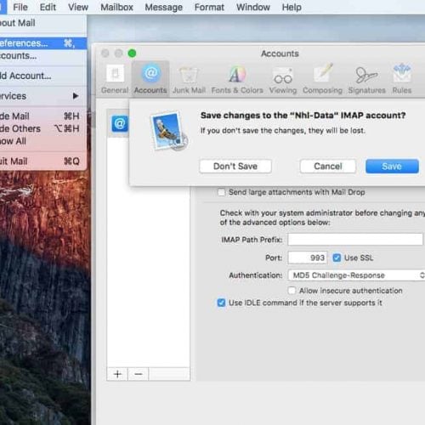Click the Cancel button in save dialog
Viewport: 425px width, 425px height.
coord(328,166)
